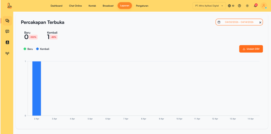Clear the date range with X button
Image resolution: width=271 pixels, height=134 pixels.
pyautogui.click(x=260, y=22)
